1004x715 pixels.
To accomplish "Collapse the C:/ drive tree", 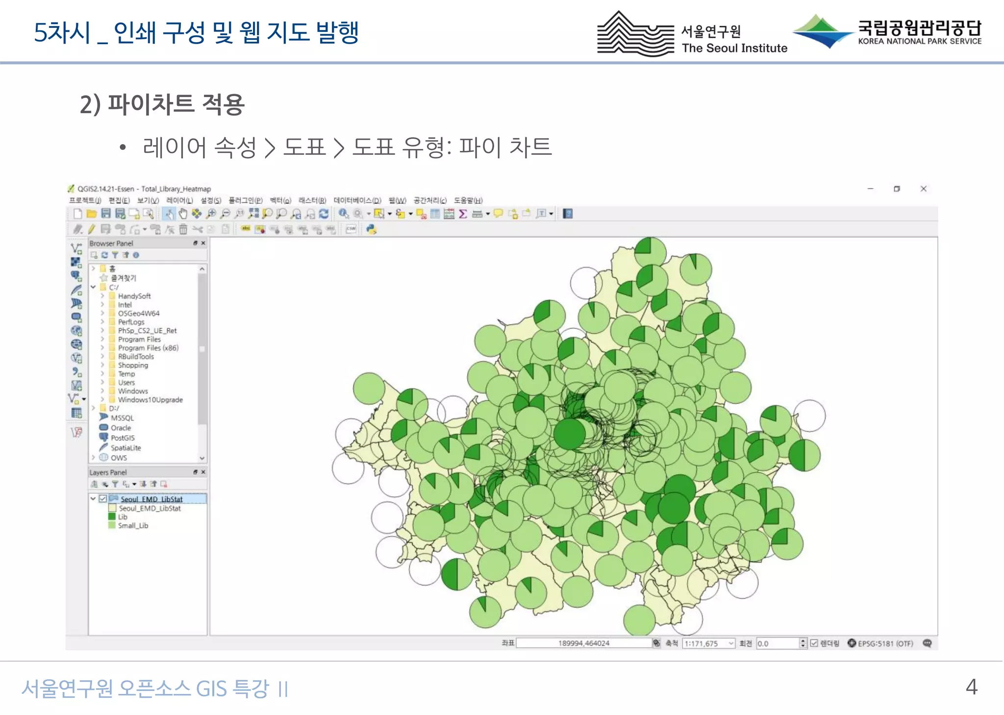I will (93, 287).
